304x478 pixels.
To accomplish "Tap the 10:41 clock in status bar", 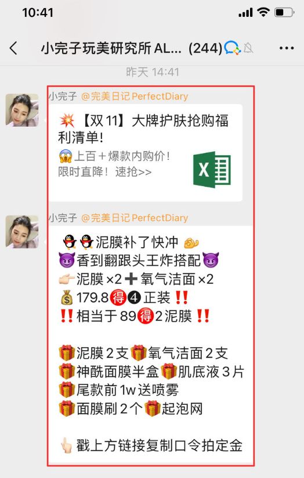I will tap(38, 12).
